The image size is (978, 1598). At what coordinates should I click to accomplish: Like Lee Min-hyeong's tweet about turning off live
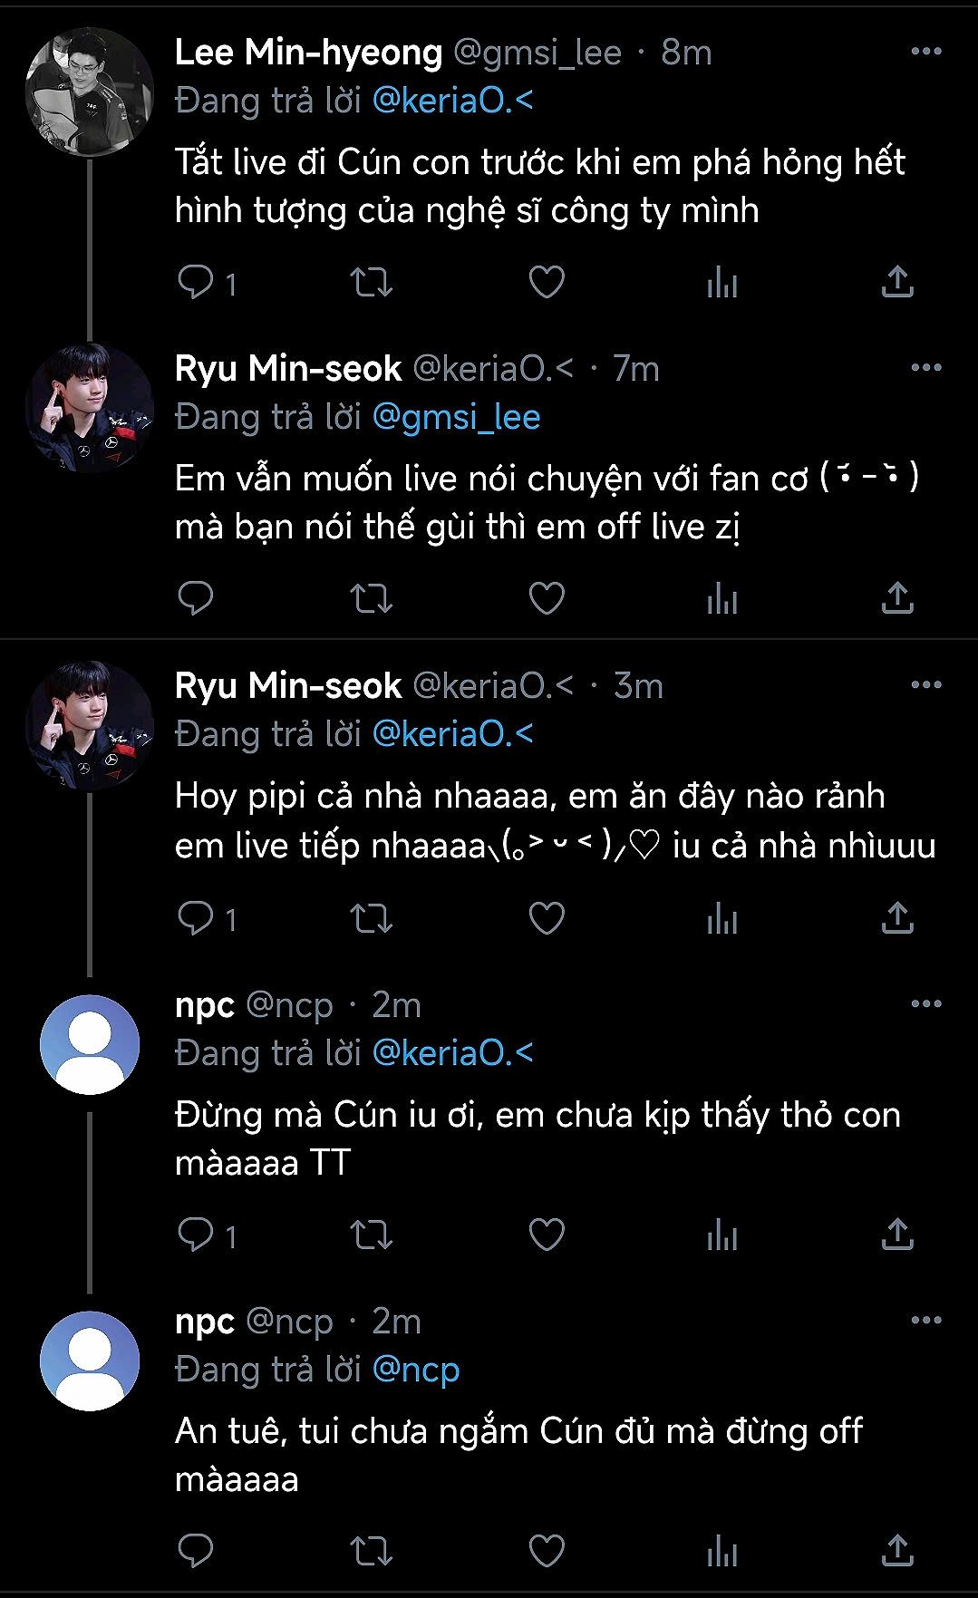[547, 283]
